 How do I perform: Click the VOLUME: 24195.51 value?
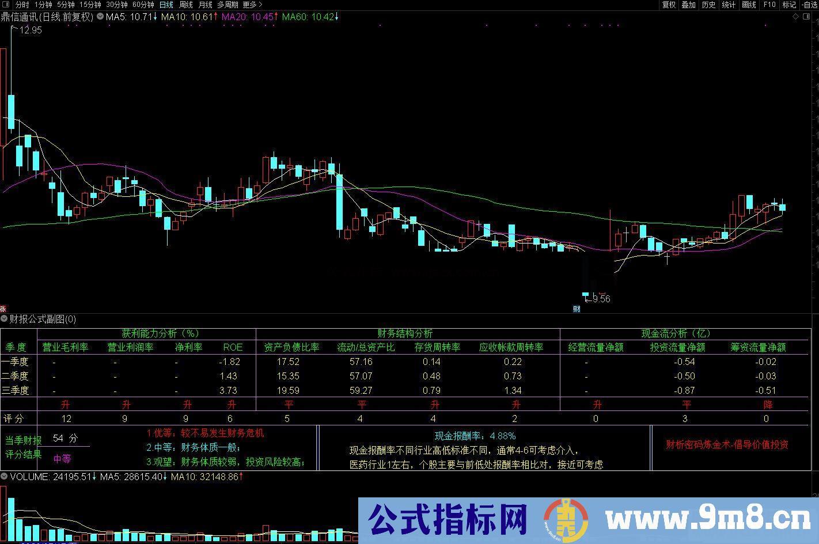50,477
